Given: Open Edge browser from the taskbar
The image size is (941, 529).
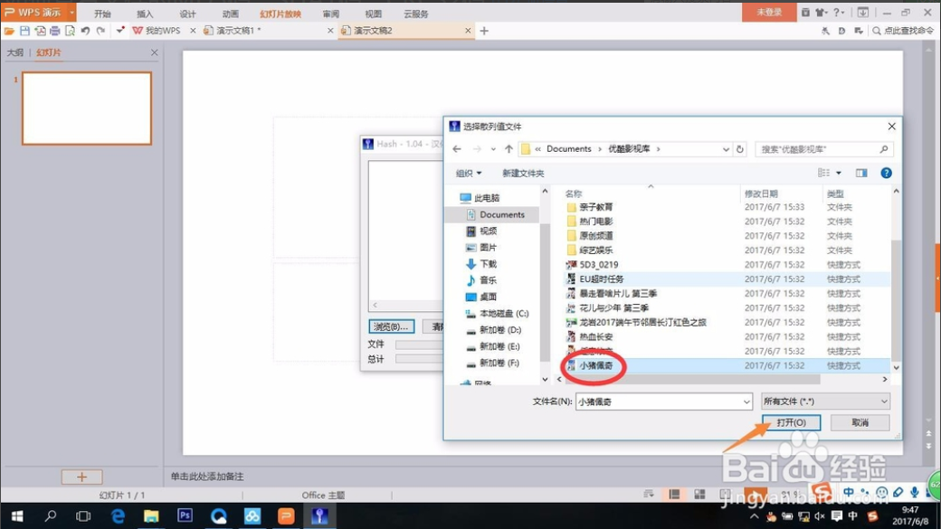Looking at the screenshot, I should (118, 515).
